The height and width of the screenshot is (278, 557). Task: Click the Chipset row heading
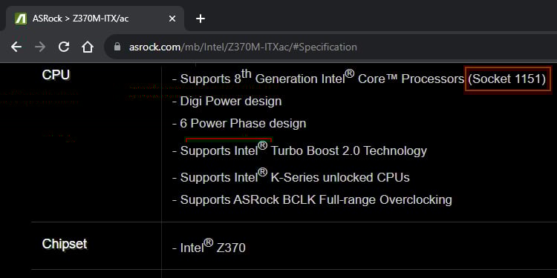pyautogui.click(x=65, y=244)
